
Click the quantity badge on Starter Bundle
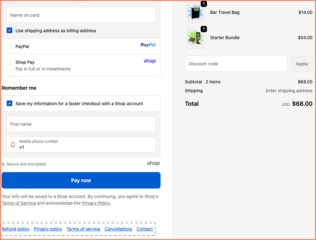204,29
